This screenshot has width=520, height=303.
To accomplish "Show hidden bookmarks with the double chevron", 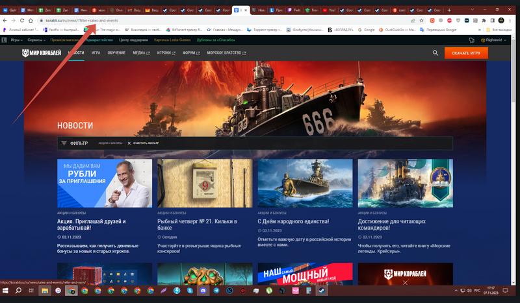I will (479, 30).
